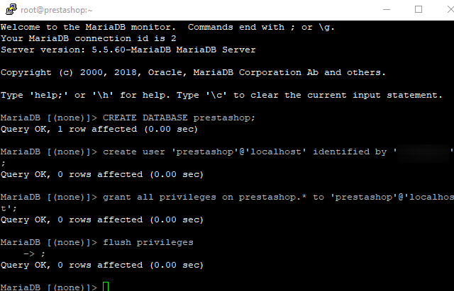
Task: Maximize the PuTTY terminal window
Action: pyautogui.click(x=419, y=9)
